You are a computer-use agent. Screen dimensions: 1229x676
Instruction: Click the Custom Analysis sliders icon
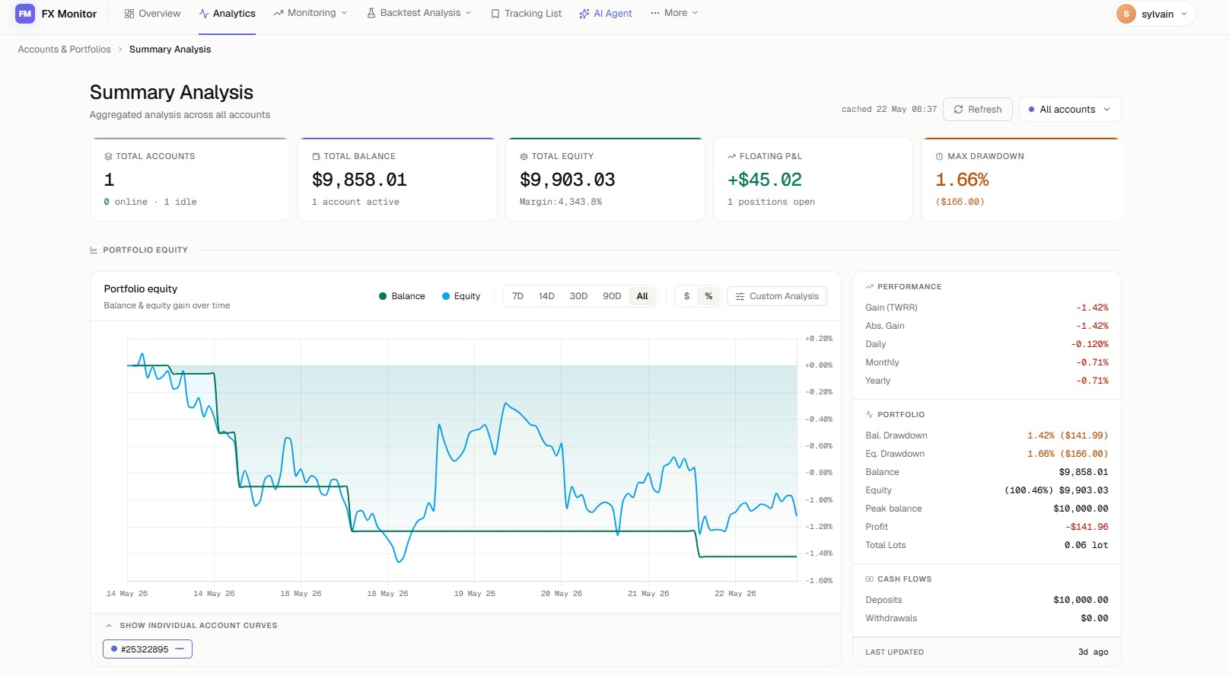740,296
